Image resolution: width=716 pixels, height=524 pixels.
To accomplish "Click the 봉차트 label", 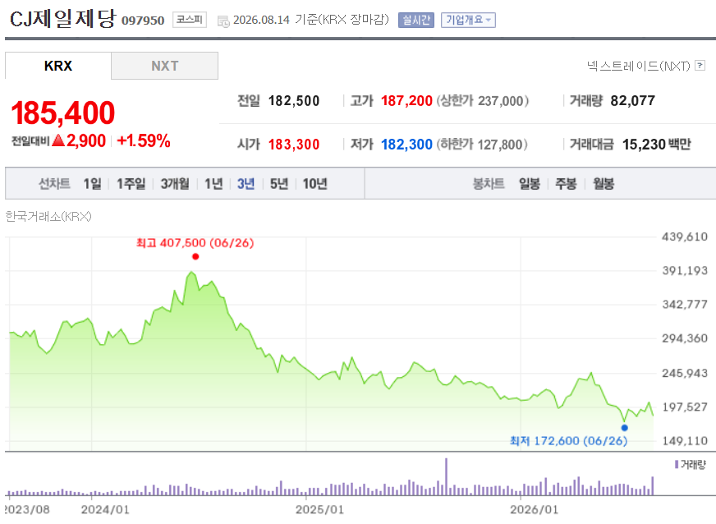I will click(x=488, y=184).
